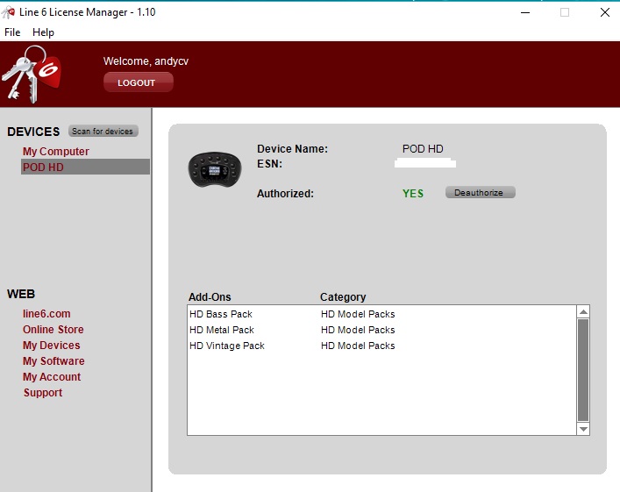Open the File menu
Viewport: 620px width, 492px height.
click(x=12, y=32)
